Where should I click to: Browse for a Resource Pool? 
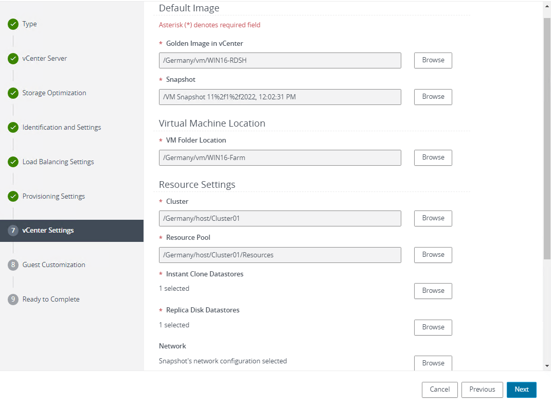433,255
